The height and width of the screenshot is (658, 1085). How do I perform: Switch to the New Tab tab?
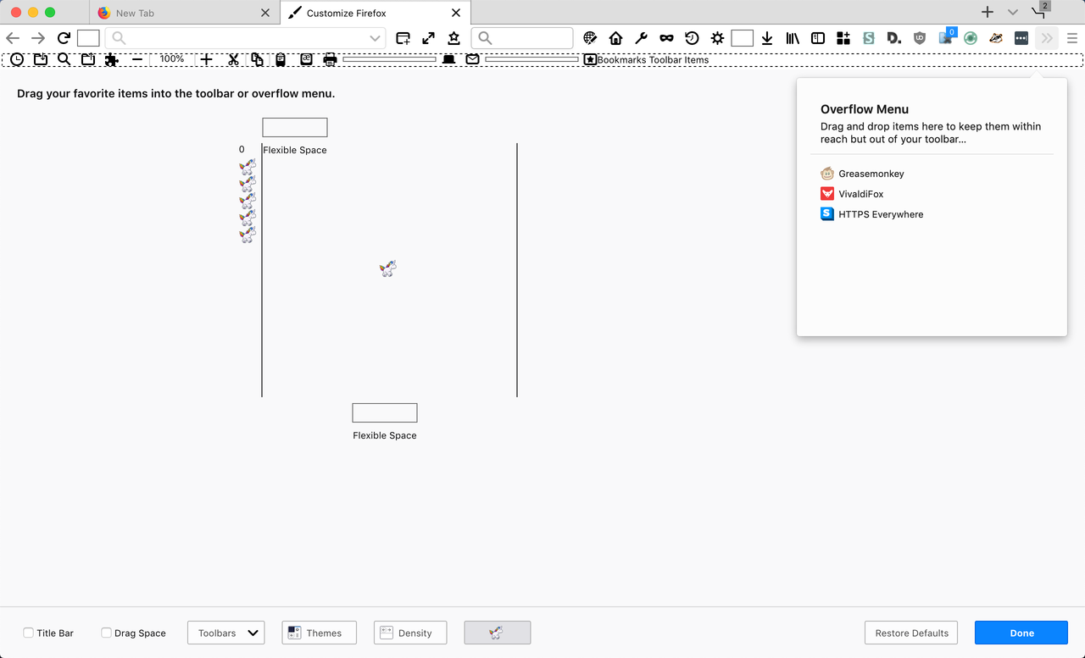[x=184, y=13]
